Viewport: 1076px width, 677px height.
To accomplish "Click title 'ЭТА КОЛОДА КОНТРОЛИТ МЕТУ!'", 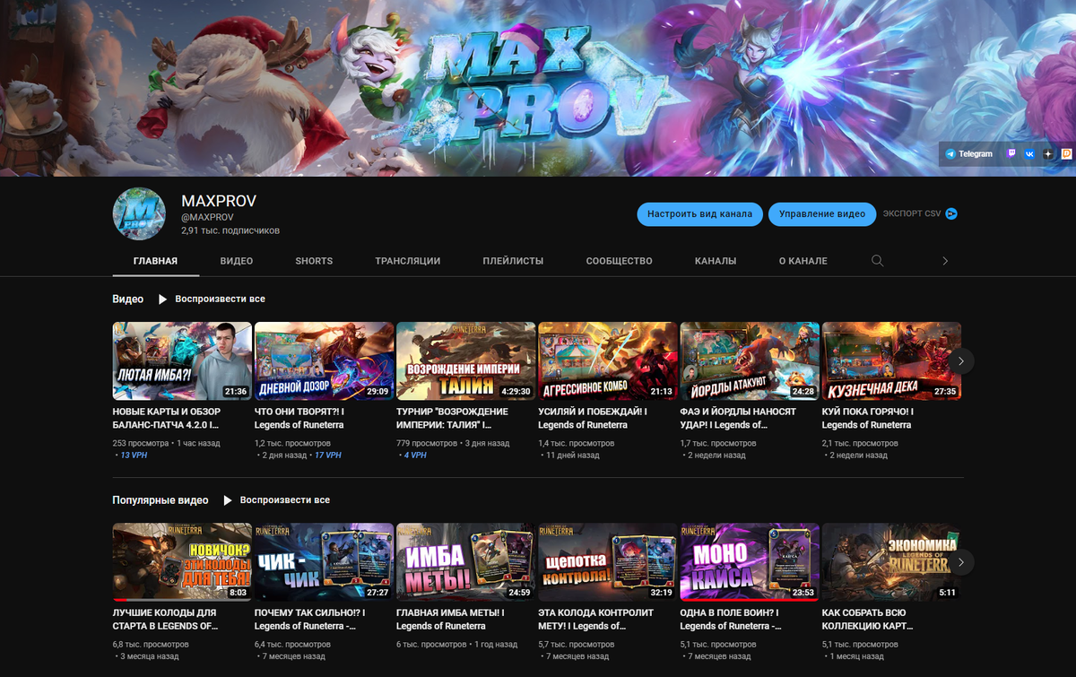I will click(x=596, y=620).
